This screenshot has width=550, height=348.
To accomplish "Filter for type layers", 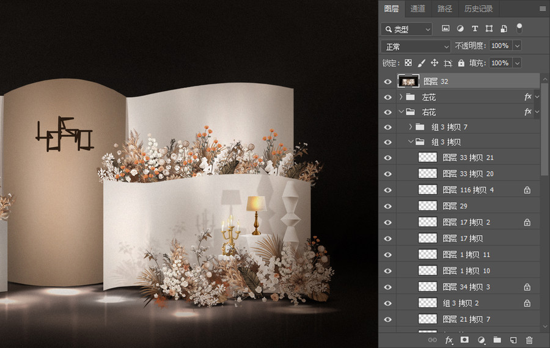I will pos(475,28).
